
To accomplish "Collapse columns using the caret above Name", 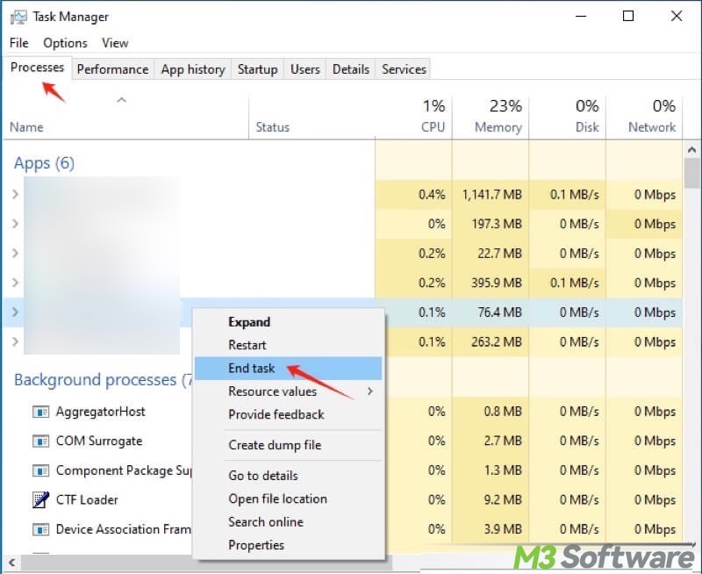I will (122, 100).
